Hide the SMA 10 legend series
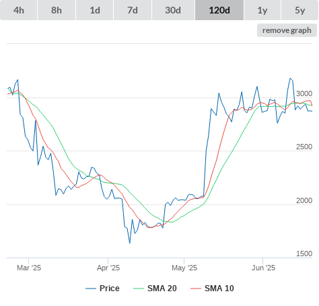 (x=212, y=289)
